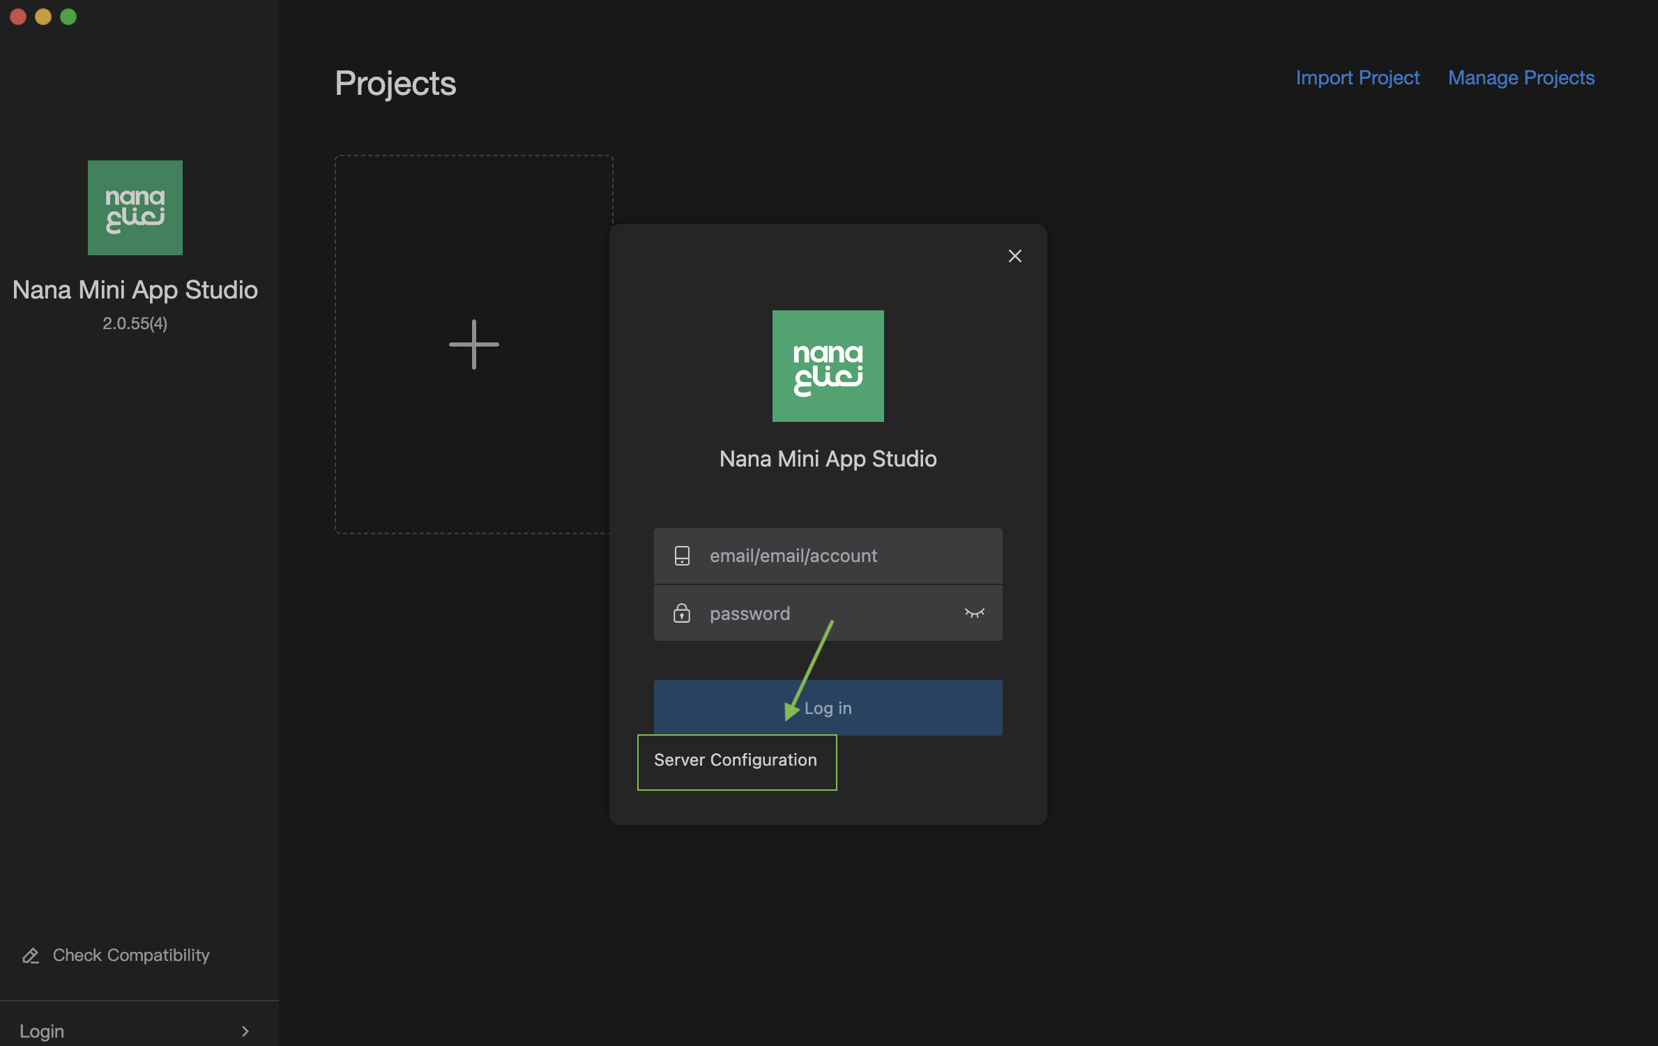Screen dimensions: 1658x1046
Task: Click the yellow macOS minimize button
Action: tap(43, 17)
